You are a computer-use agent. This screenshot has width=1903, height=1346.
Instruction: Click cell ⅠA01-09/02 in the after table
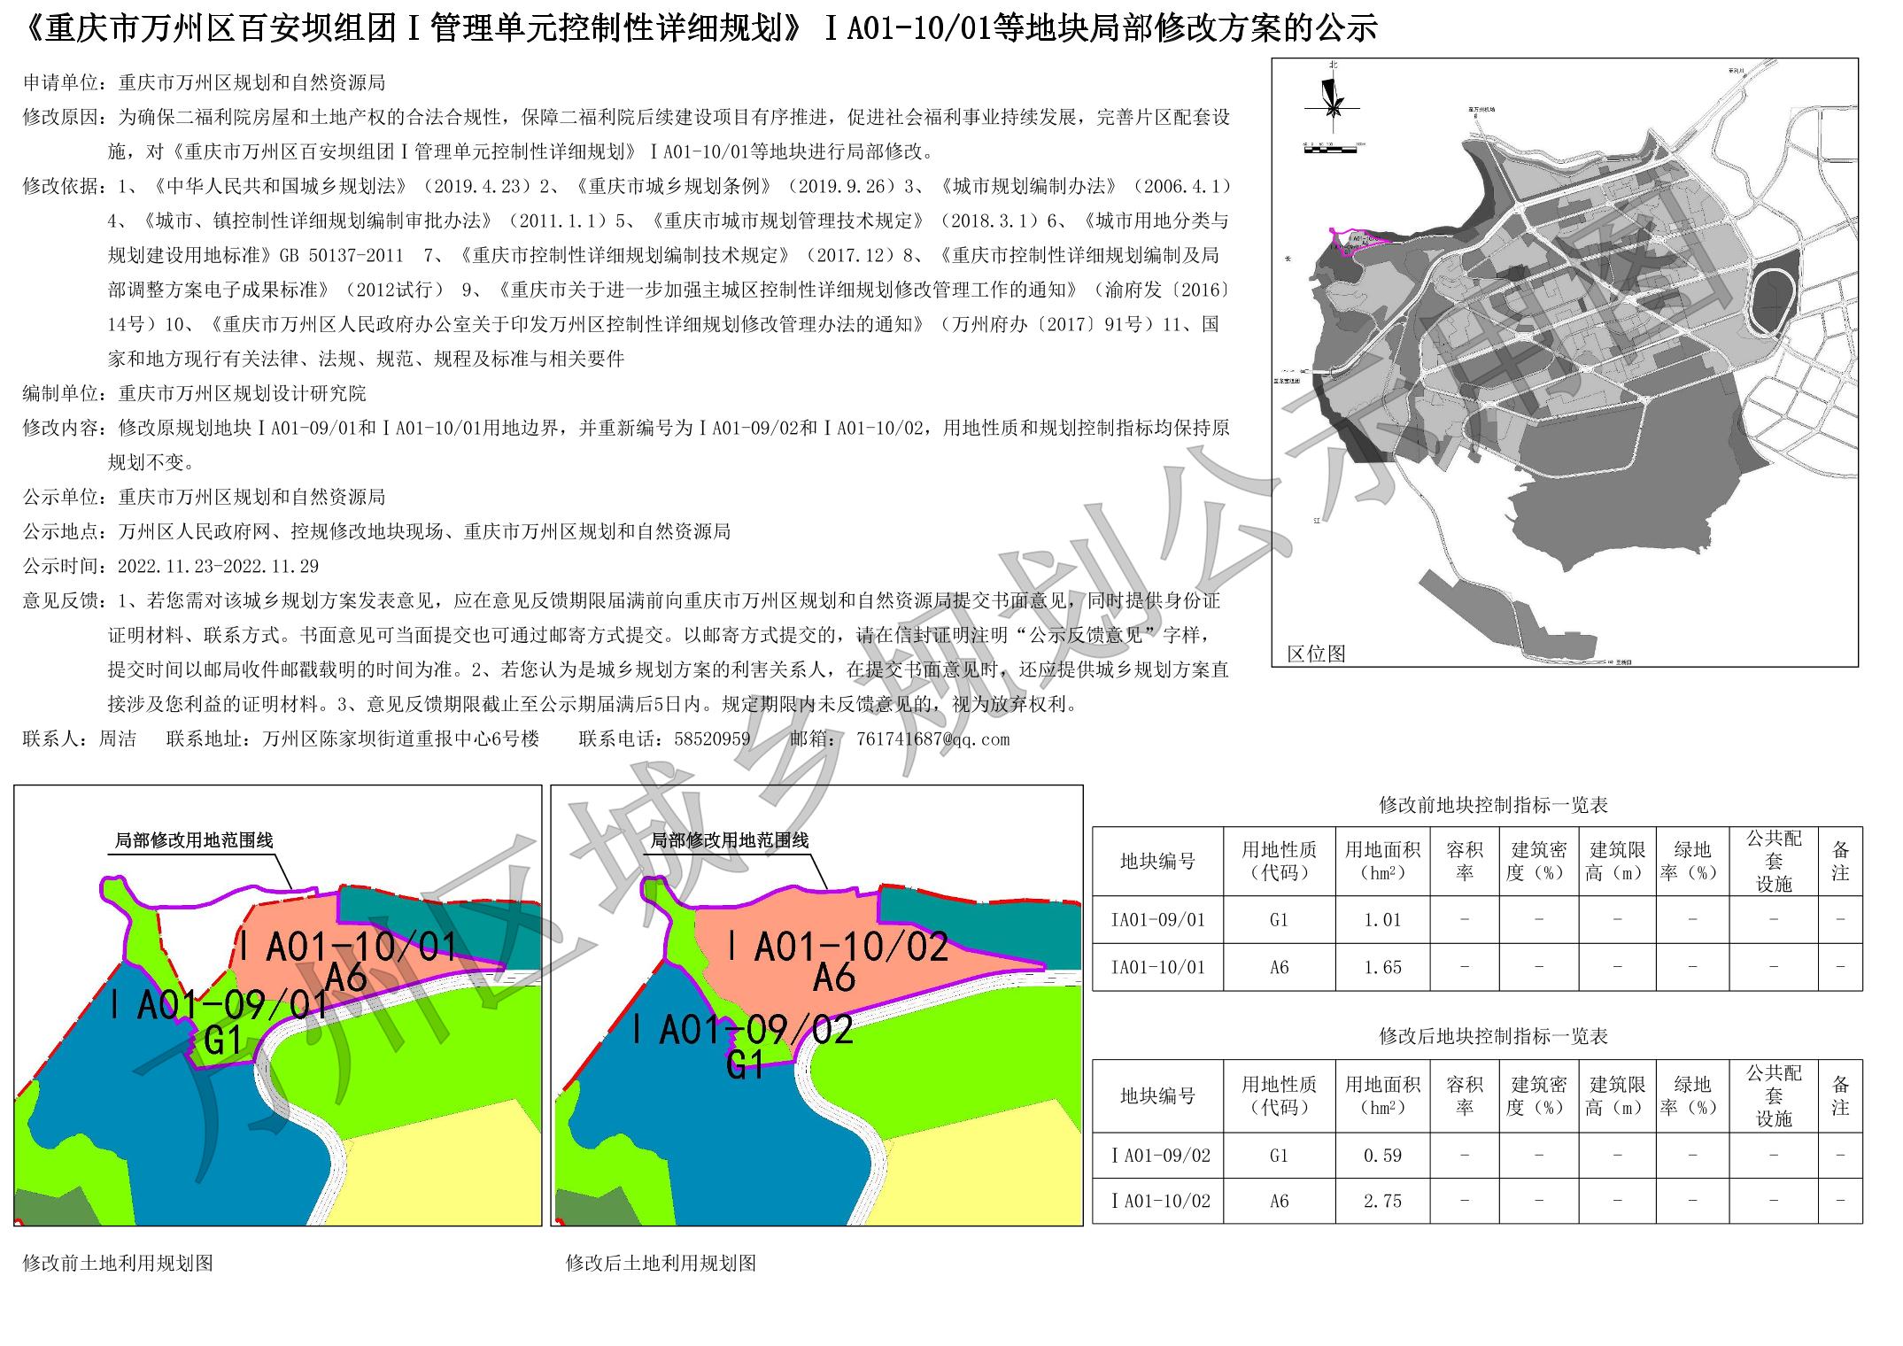(1157, 1155)
